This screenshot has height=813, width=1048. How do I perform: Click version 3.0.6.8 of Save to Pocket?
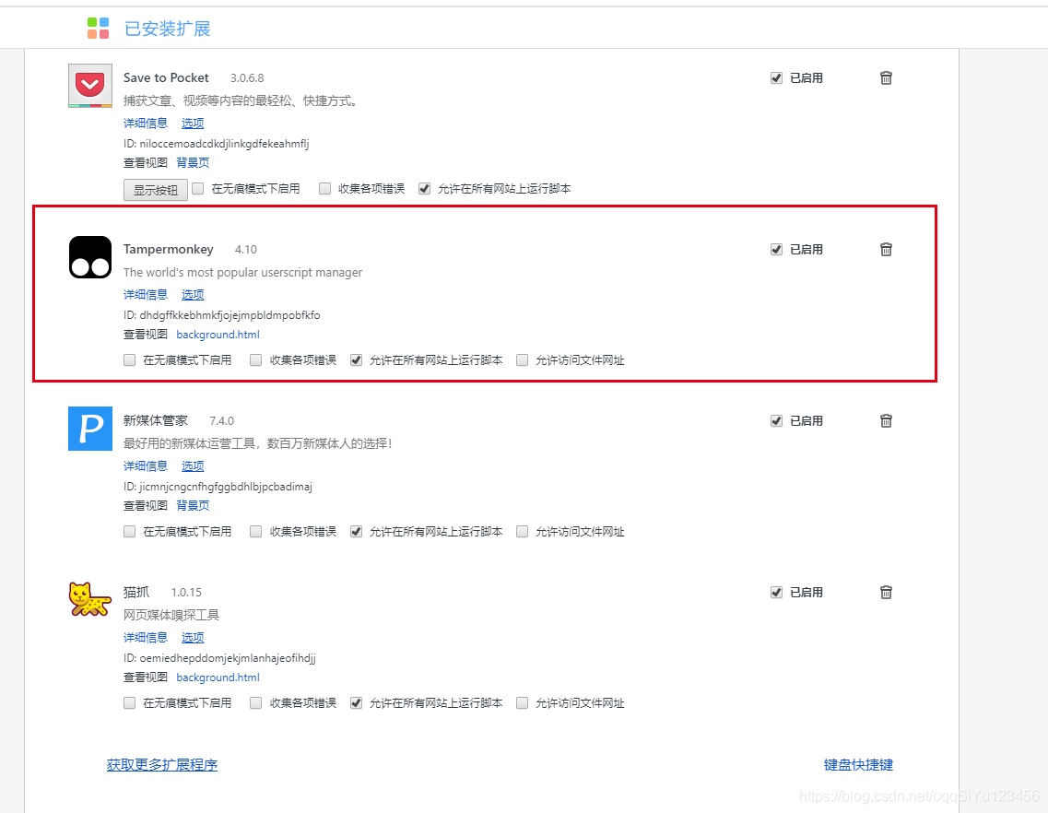(x=247, y=78)
